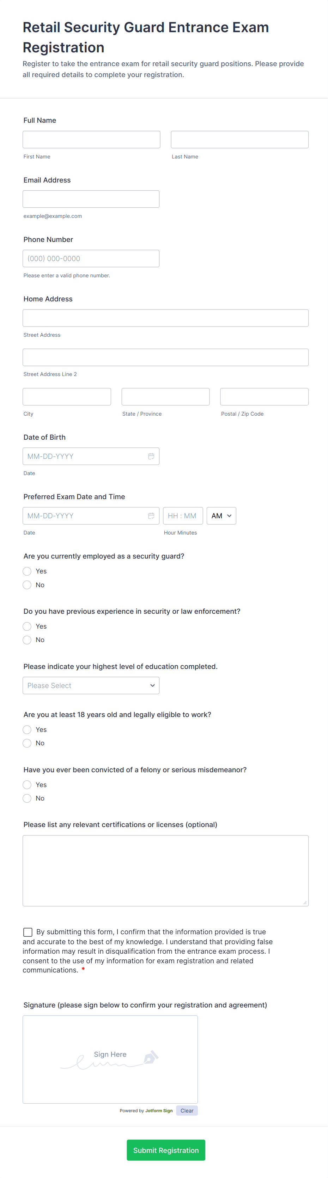Focus the Phone Number field
328x1178 pixels.
click(91, 258)
